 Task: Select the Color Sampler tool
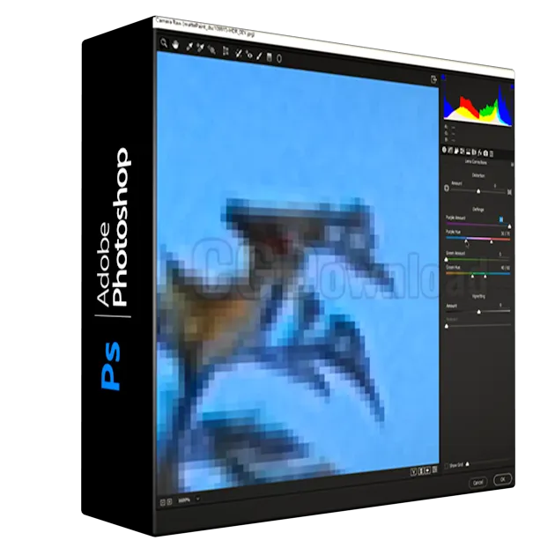200,48
